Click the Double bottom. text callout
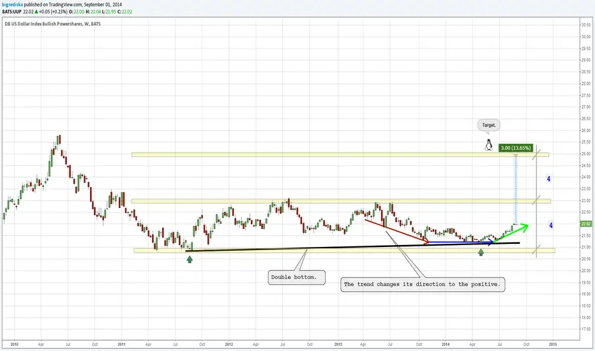 [296, 278]
